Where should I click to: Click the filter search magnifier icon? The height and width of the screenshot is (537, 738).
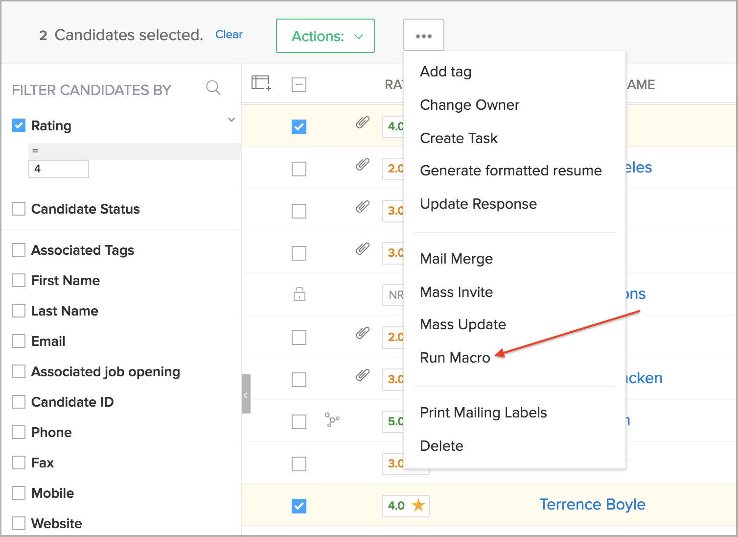[213, 88]
